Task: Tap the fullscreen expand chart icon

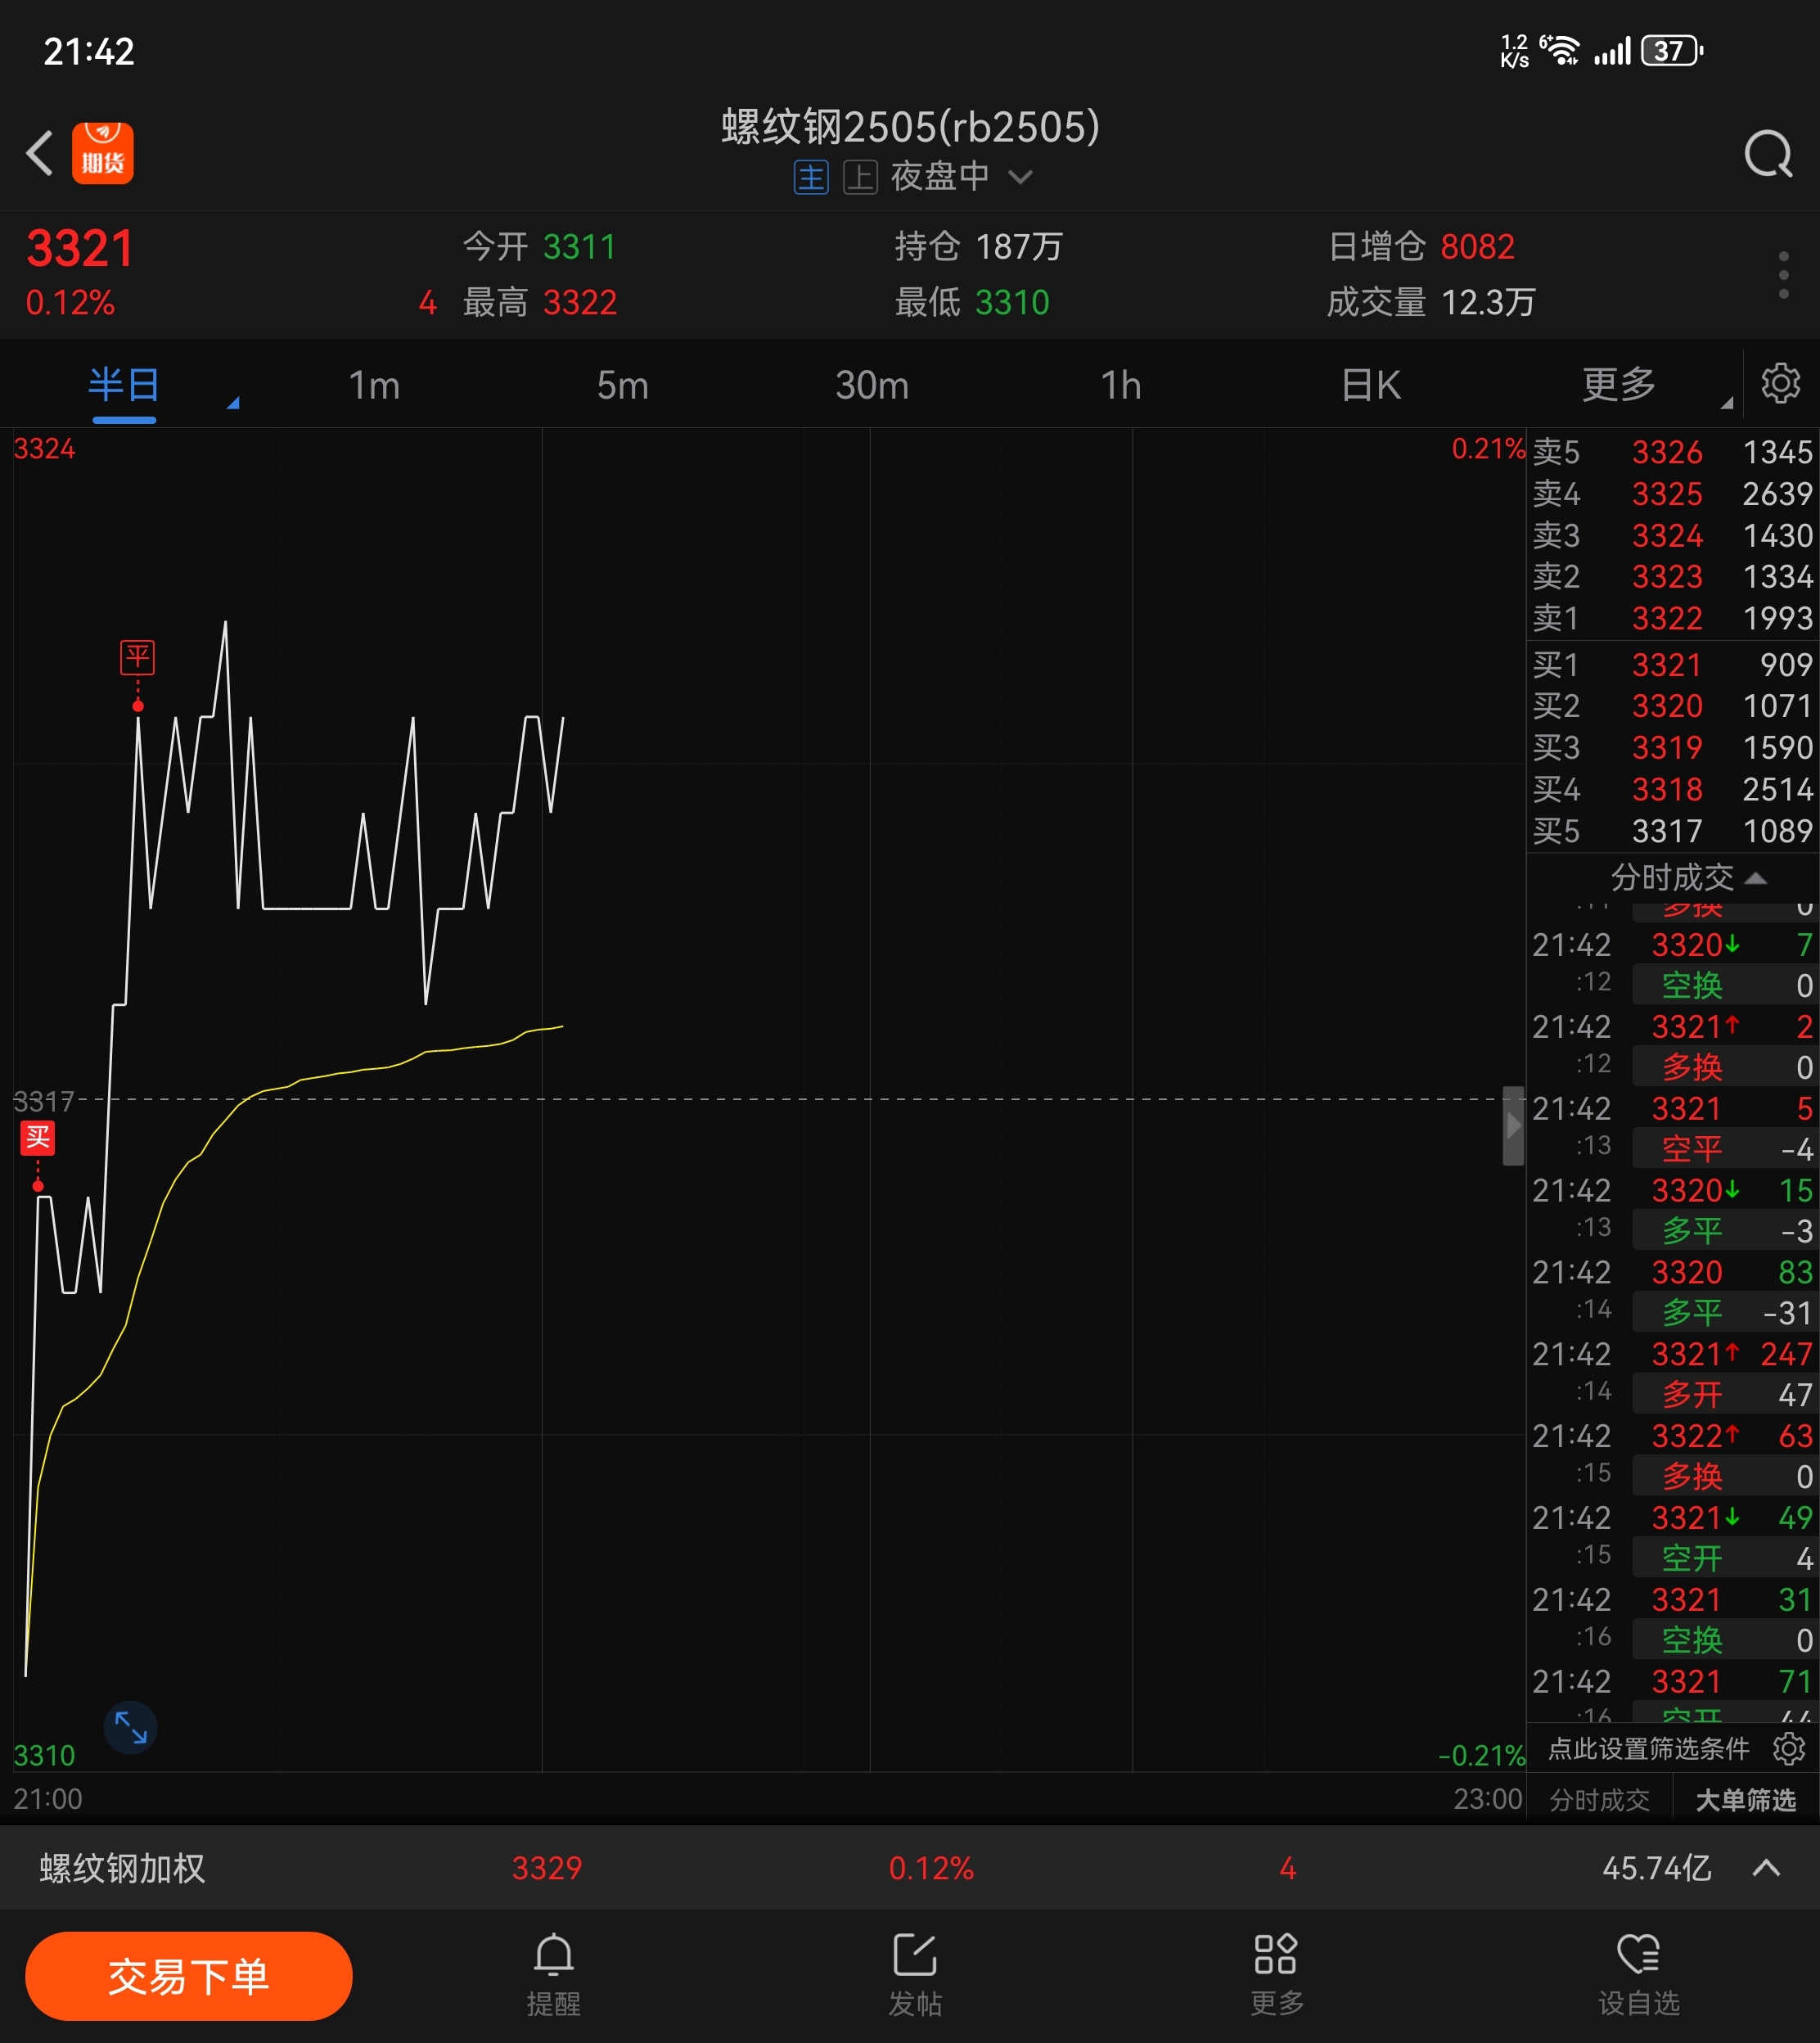Action: (131, 1727)
